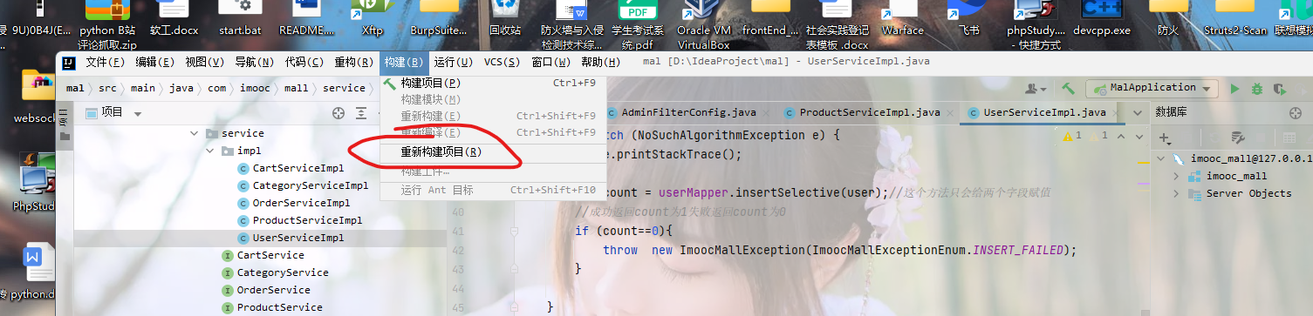Open the 帮助(H) menu
Screen dimensions: 1313x316
[x=601, y=63]
